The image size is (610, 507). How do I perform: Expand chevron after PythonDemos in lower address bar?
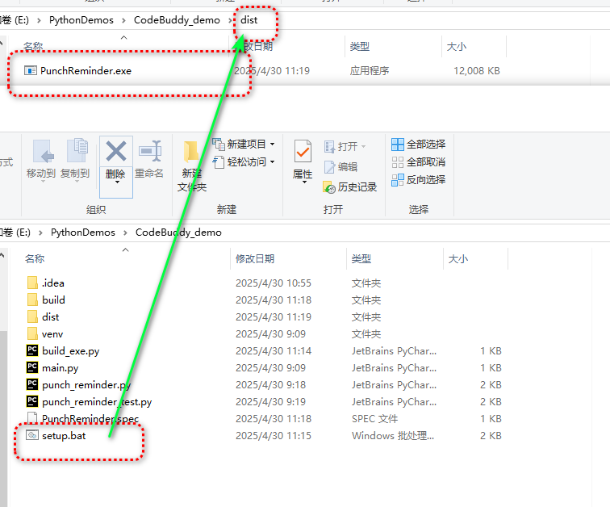pos(125,233)
